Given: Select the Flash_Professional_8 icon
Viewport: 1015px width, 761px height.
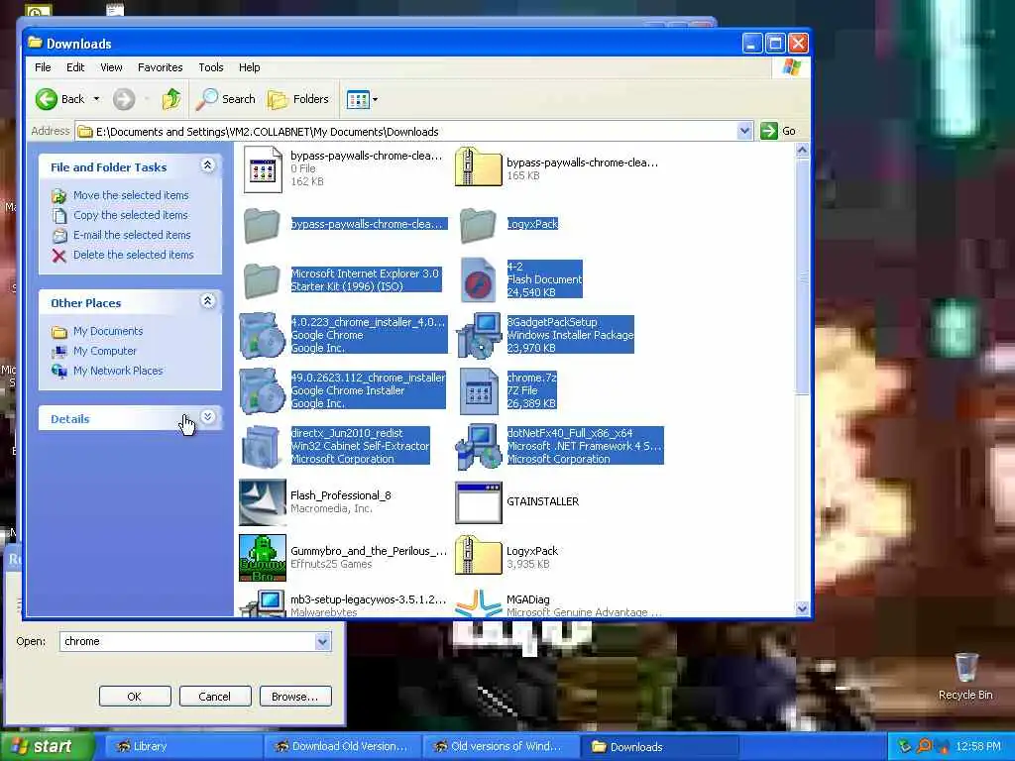Looking at the screenshot, I should pyautogui.click(x=262, y=502).
